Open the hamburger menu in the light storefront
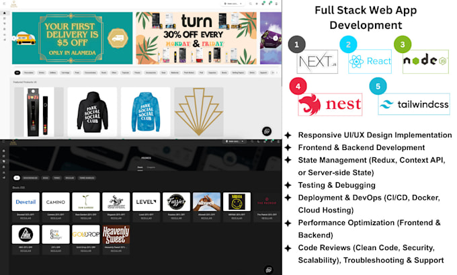Screen dimensions: 457x275 [x=4, y=3]
